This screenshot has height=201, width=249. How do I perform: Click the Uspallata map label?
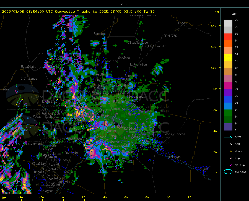pos(28,67)
